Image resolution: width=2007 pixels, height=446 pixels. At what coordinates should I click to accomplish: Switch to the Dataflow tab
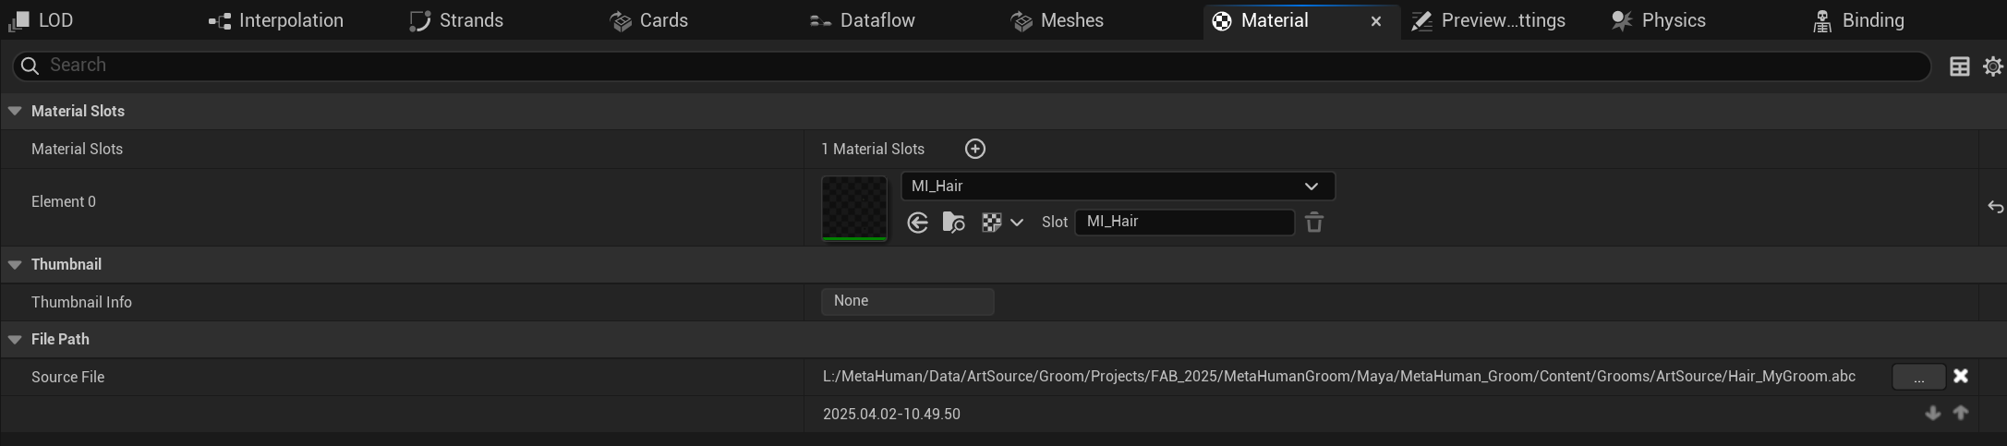pos(863,20)
